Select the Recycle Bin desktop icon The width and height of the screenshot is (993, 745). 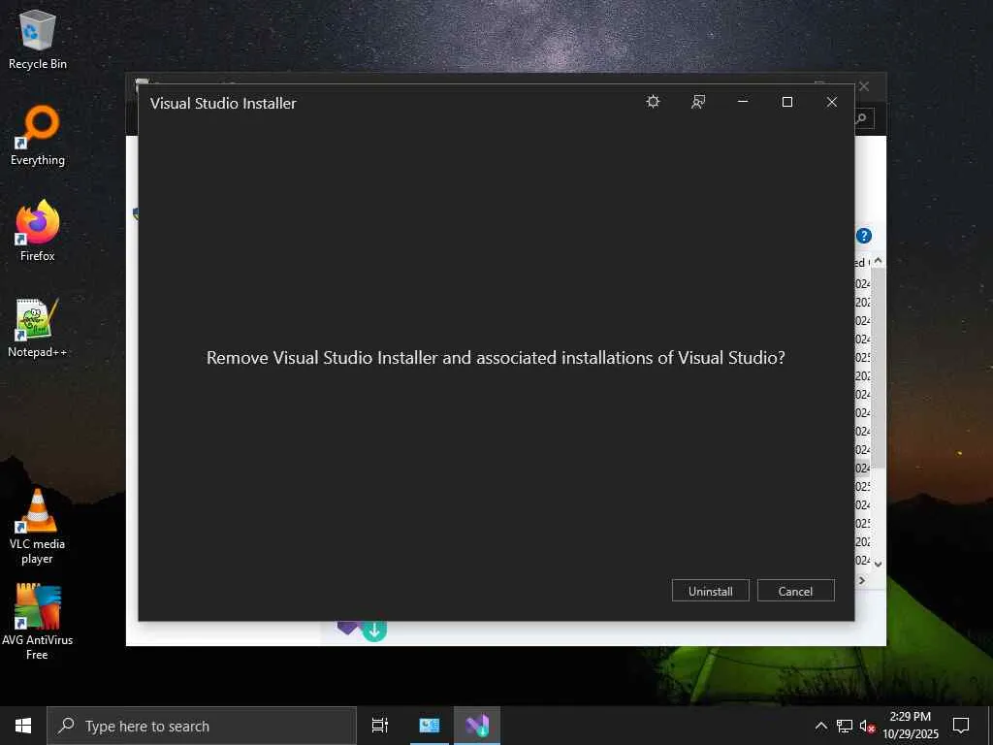(x=38, y=40)
